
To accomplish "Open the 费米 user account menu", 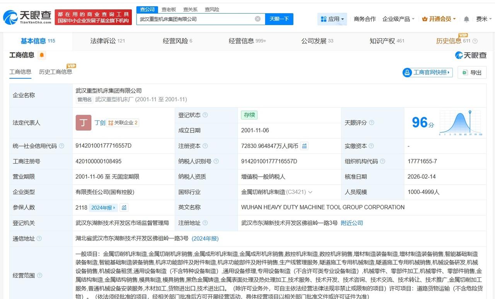I will click(x=484, y=19).
